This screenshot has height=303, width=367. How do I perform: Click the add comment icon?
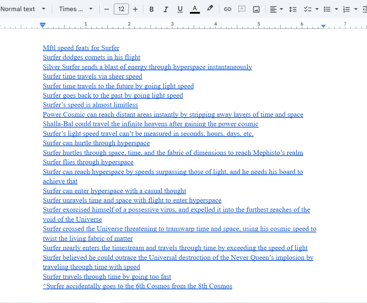242,9
